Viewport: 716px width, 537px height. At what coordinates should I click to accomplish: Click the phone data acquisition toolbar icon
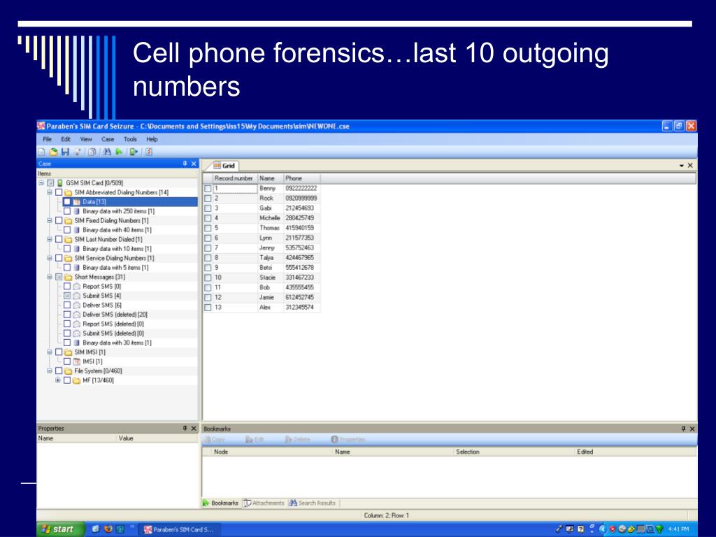pos(134,152)
